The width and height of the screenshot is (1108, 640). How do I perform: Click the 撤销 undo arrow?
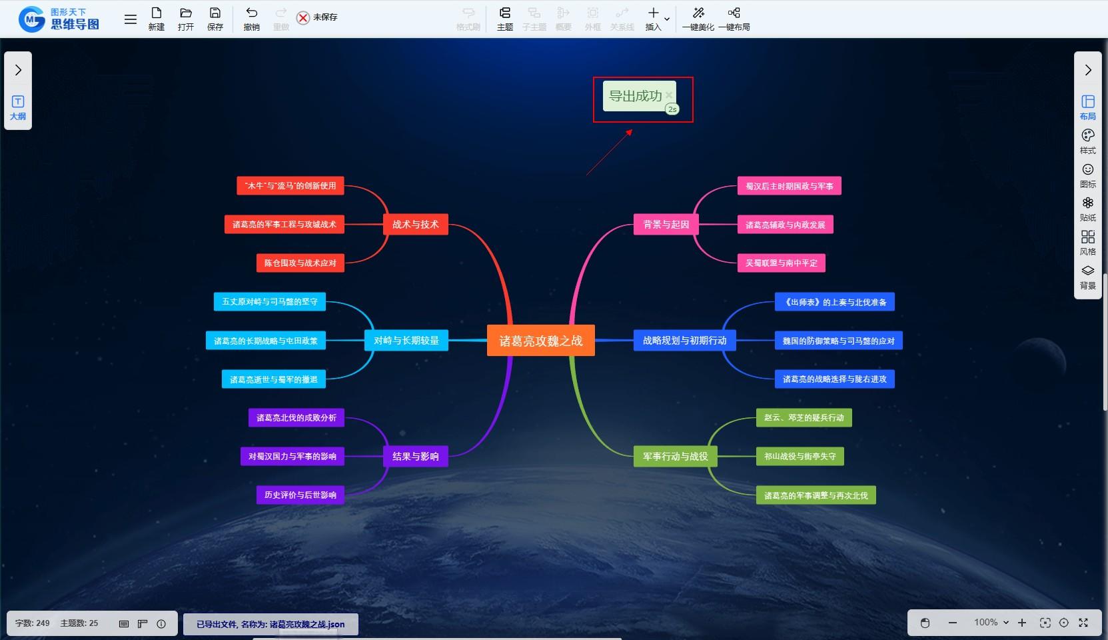[x=251, y=13]
